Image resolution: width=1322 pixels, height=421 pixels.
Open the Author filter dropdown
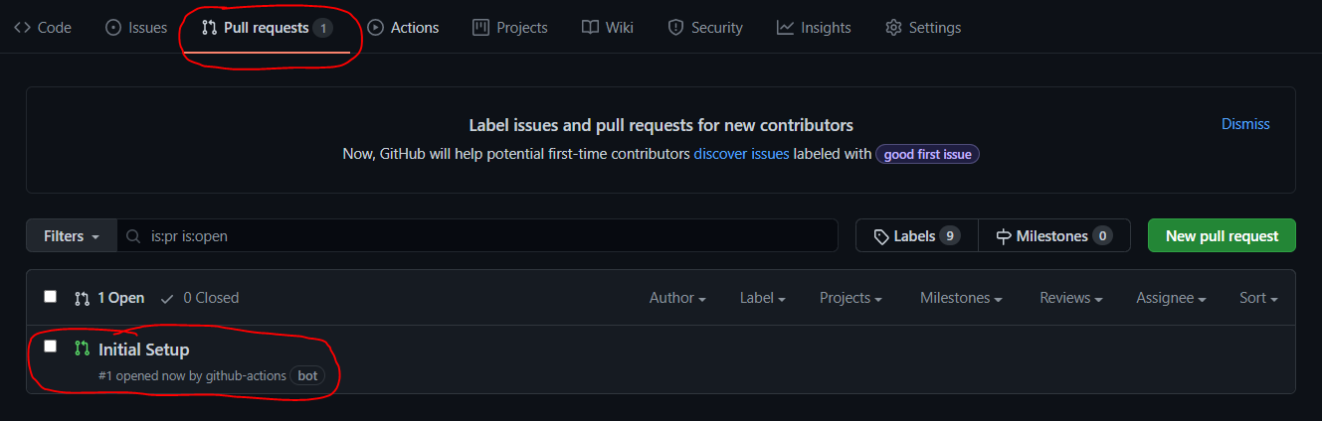pos(677,298)
